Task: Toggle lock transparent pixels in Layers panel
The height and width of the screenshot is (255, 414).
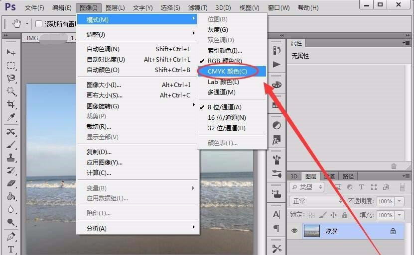Action: 311,215
